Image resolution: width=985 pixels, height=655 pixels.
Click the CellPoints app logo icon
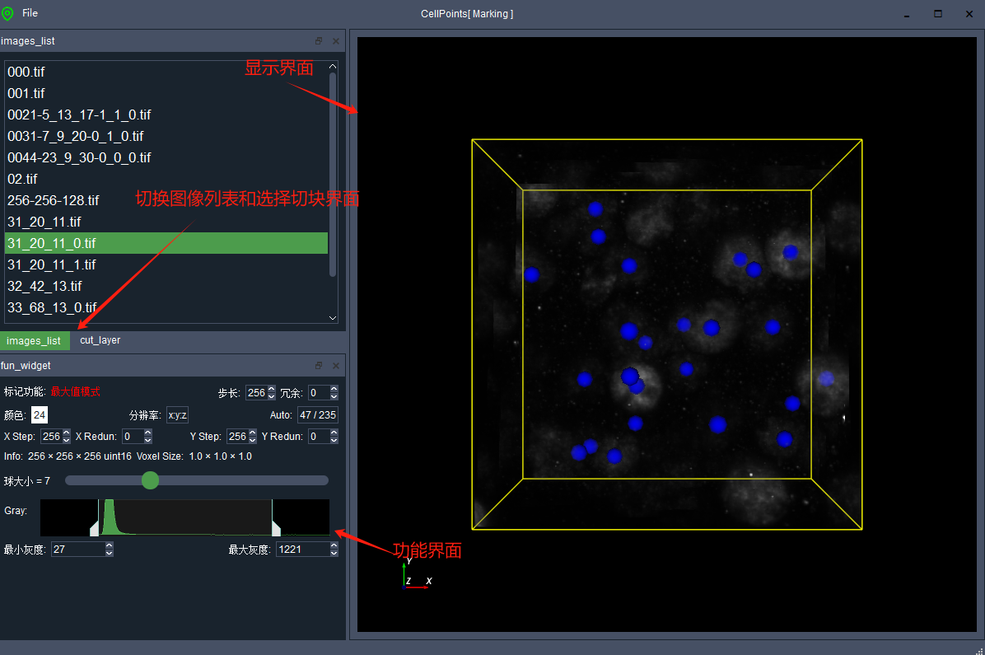pyautogui.click(x=7, y=13)
